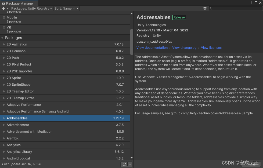Click the VR feature set icon
Image resolution: width=263 pixels, height=168 pixels.
4,27
